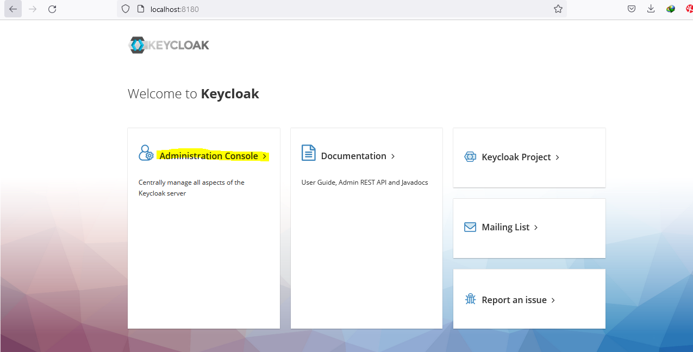Click 'Centrally manage all aspects' description text
This screenshot has height=352, width=693.
191,188
